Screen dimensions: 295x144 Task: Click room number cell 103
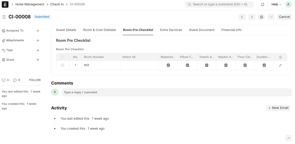(x=101, y=65)
